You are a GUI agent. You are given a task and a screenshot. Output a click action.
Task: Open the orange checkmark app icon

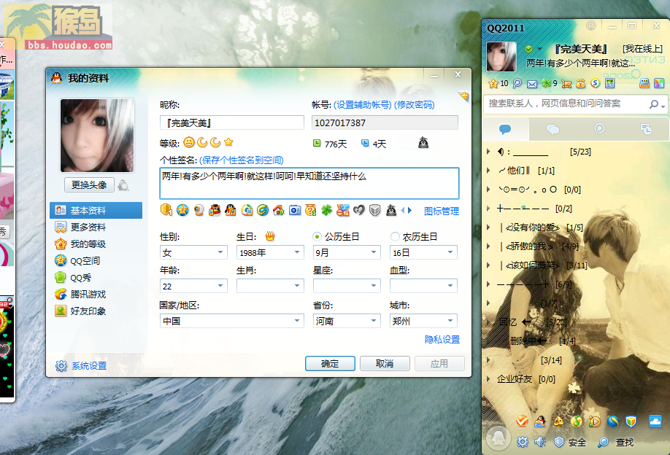coord(522,421)
